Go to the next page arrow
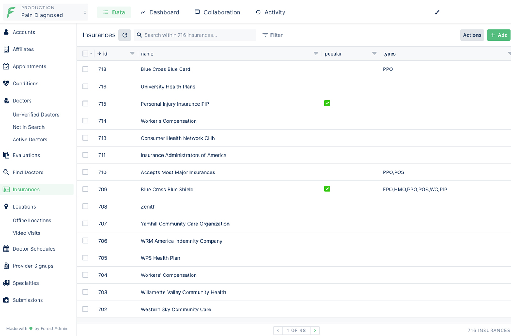This screenshot has height=336, width=511. [315, 331]
